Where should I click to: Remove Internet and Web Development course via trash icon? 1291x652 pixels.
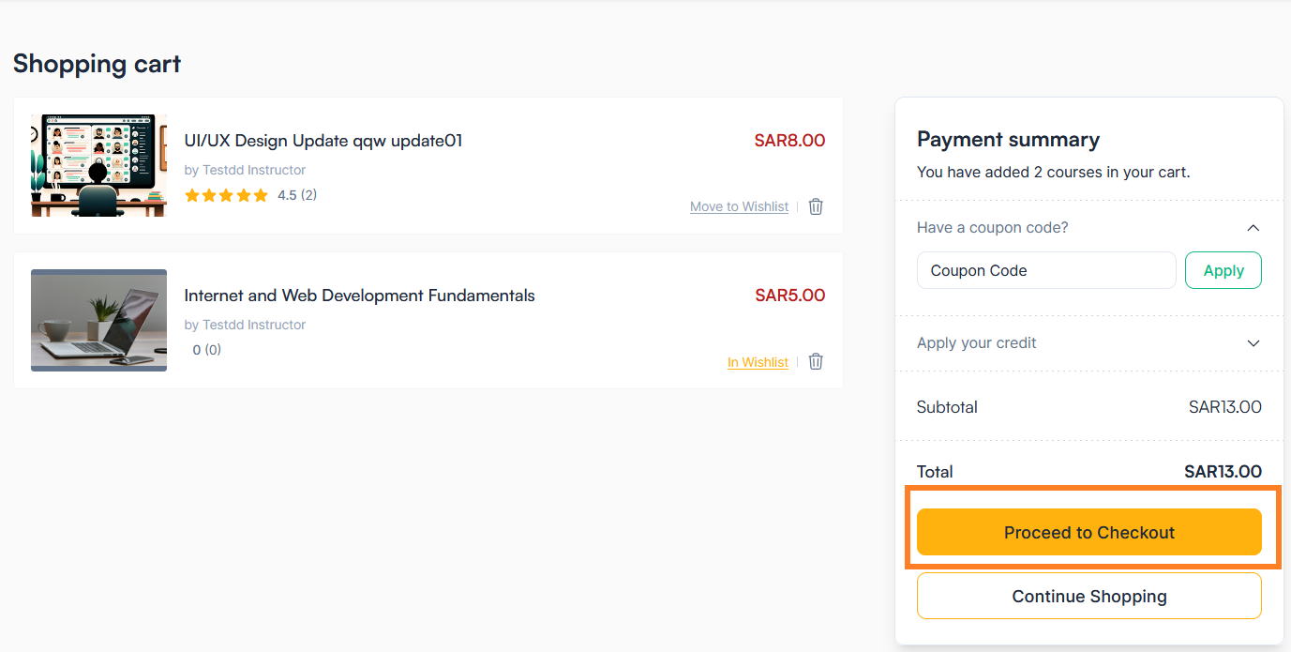click(816, 361)
